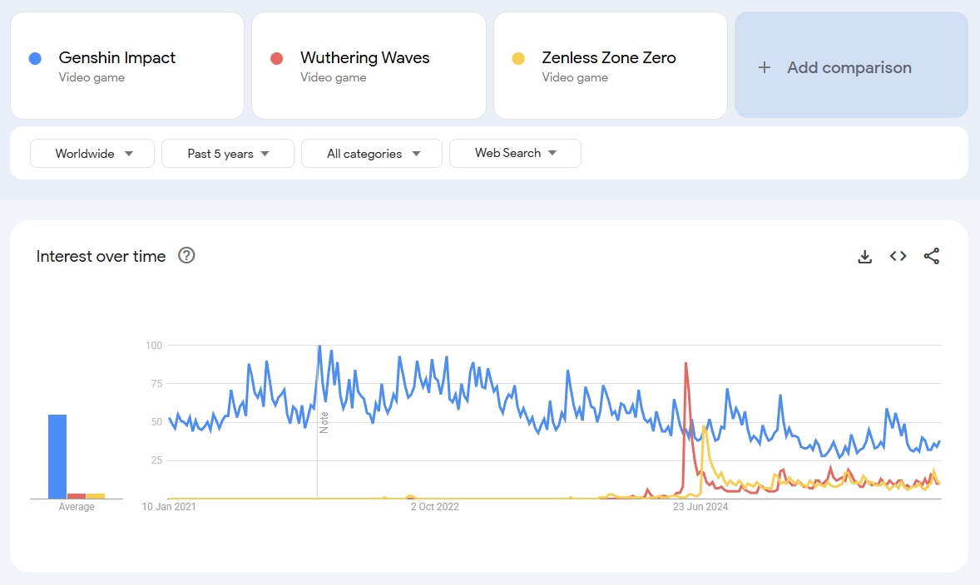Open the help icon beside Interest over time
This screenshot has height=585, width=980.
186,255
